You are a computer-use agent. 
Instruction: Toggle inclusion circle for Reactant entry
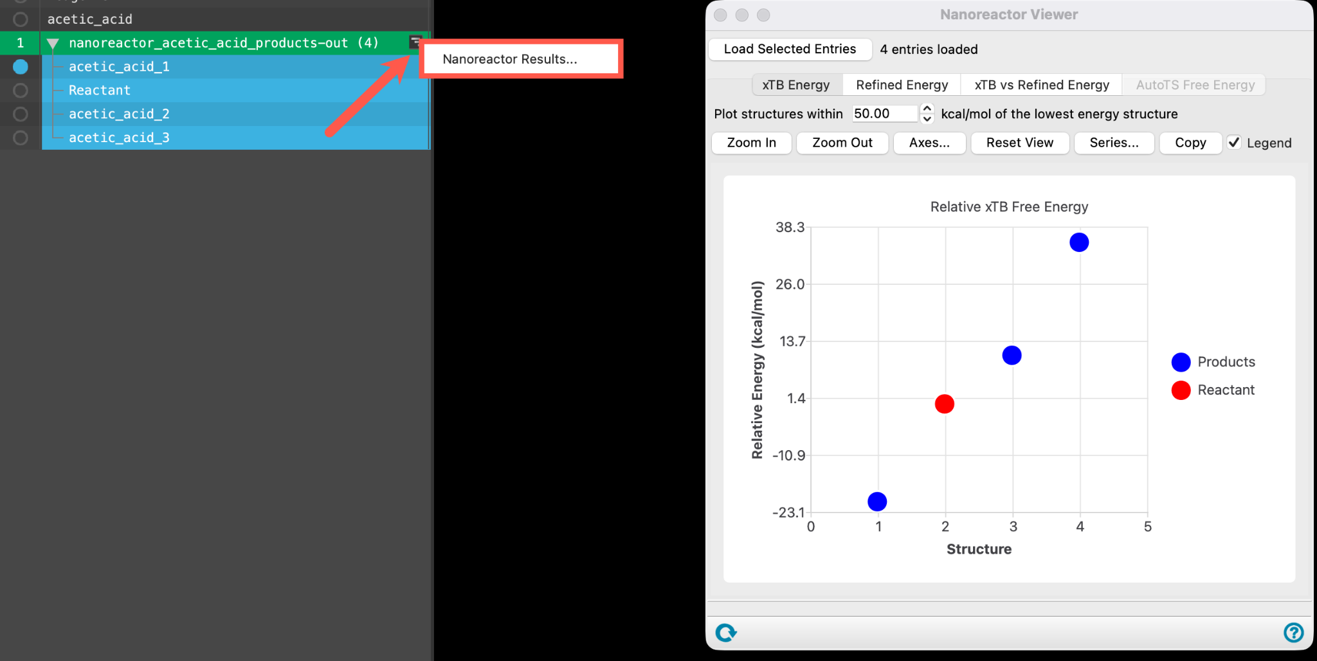pyautogui.click(x=21, y=90)
